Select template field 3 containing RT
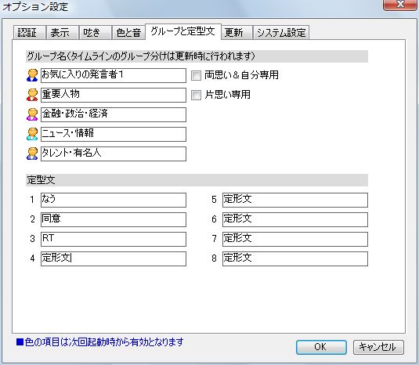Screen dimensions: 419x365 tap(114, 239)
